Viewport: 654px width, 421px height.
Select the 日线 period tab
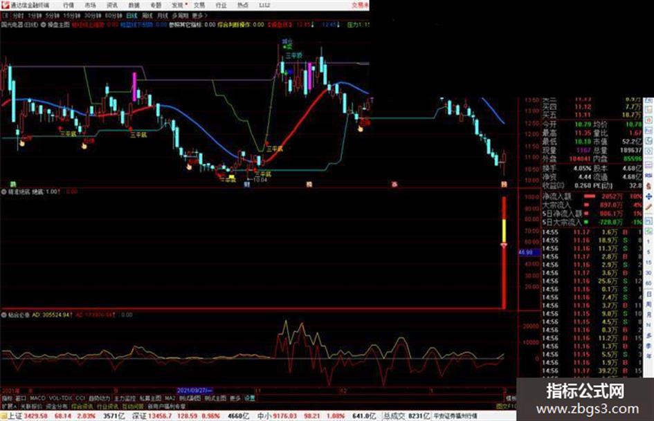pos(131,15)
